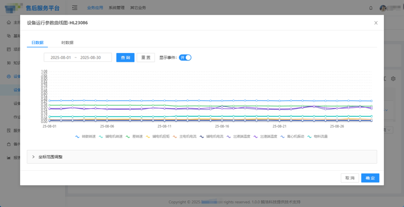Click the start date field 2025-08-01
Image resolution: width=404 pixels, height=207 pixels.
[61, 57]
